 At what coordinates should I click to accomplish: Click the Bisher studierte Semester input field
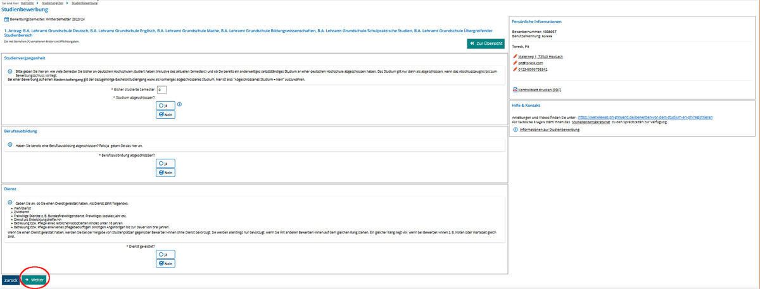[161, 90]
